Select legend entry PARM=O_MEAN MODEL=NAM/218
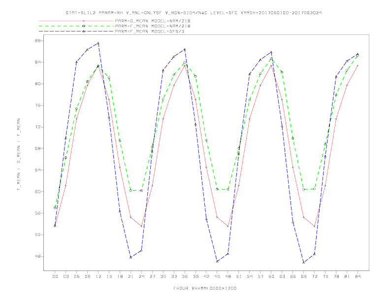Screen dimensions: 390x301 [x=153, y=21]
